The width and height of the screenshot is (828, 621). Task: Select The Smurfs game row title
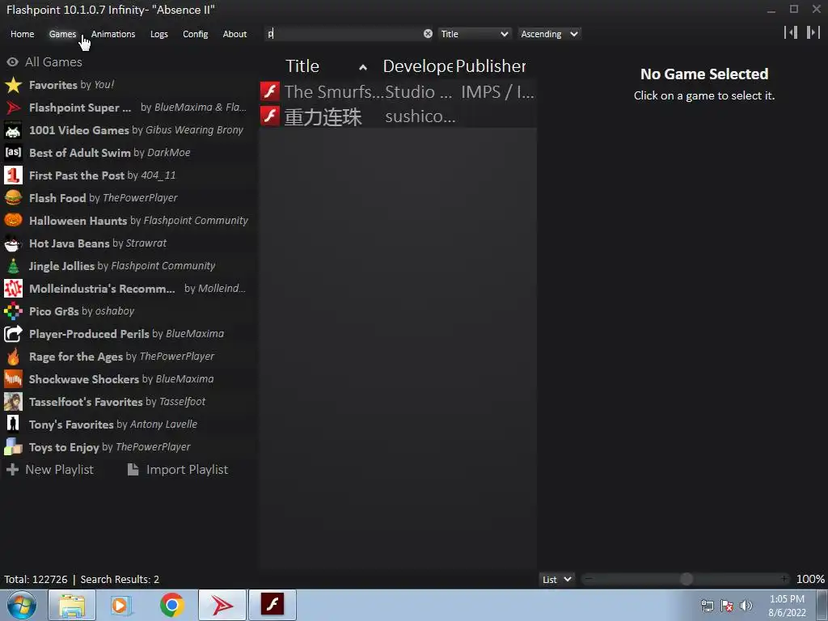(x=334, y=91)
